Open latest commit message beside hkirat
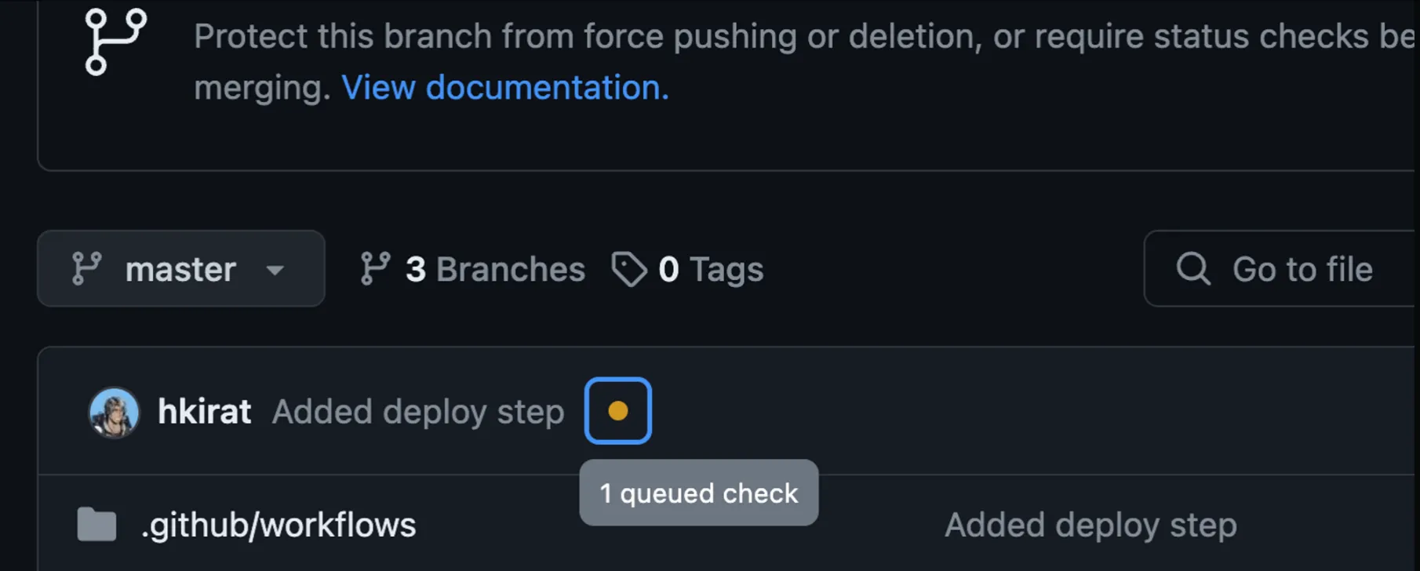 point(418,412)
